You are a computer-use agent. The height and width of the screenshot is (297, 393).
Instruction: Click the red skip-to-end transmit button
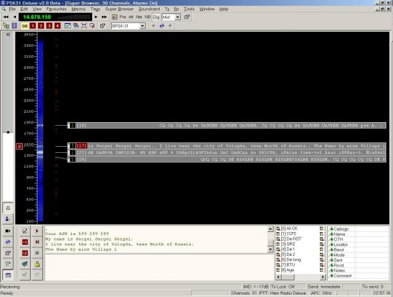[37, 242]
